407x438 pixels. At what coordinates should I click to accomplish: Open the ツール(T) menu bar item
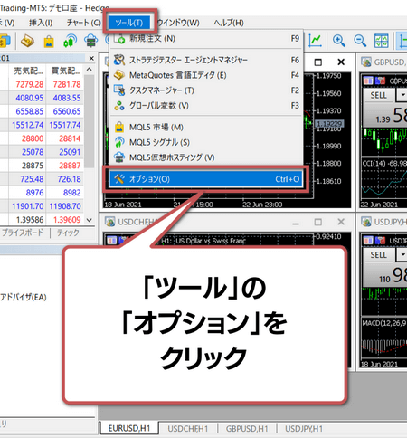(x=129, y=23)
